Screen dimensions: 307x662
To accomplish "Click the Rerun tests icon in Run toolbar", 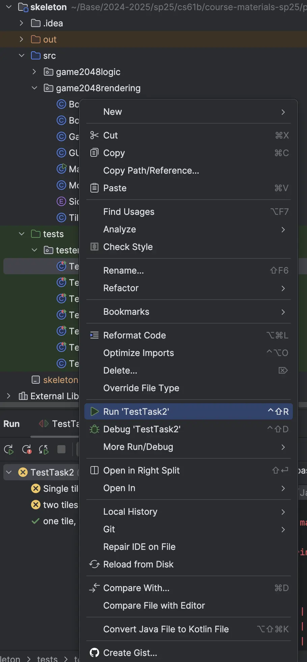I will click(9, 449).
